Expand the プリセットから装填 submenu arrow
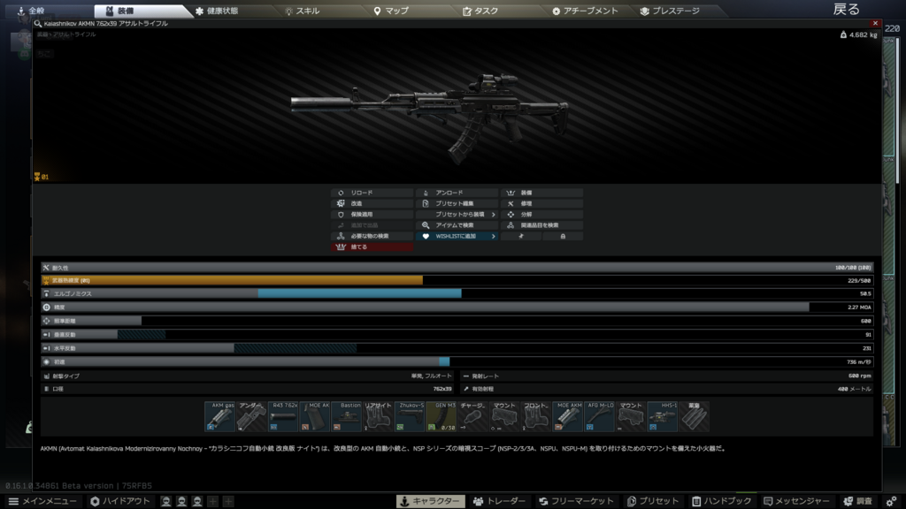This screenshot has height=509, width=906. click(x=493, y=215)
